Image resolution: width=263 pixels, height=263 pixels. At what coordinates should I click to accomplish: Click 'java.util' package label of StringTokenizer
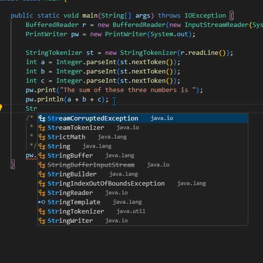click(x=131, y=211)
